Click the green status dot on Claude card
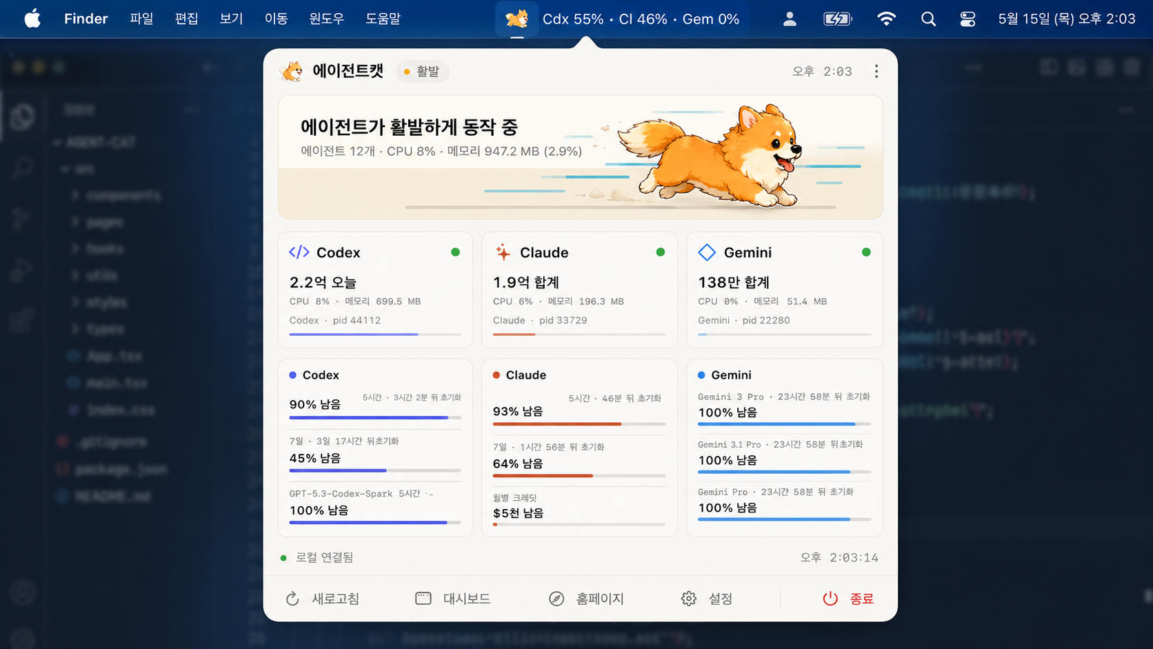1153x649 pixels. (660, 252)
